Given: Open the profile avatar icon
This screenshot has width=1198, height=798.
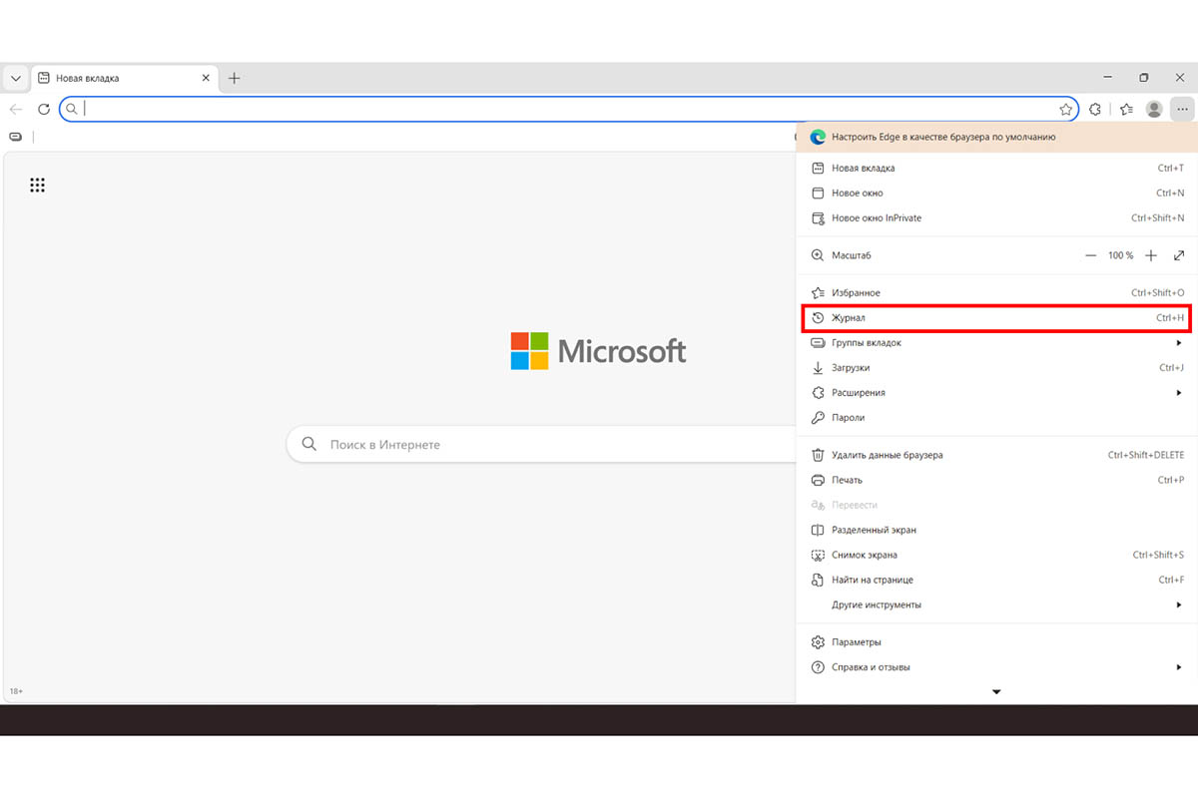Looking at the screenshot, I should pyautogui.click(x=1154, y=109).
